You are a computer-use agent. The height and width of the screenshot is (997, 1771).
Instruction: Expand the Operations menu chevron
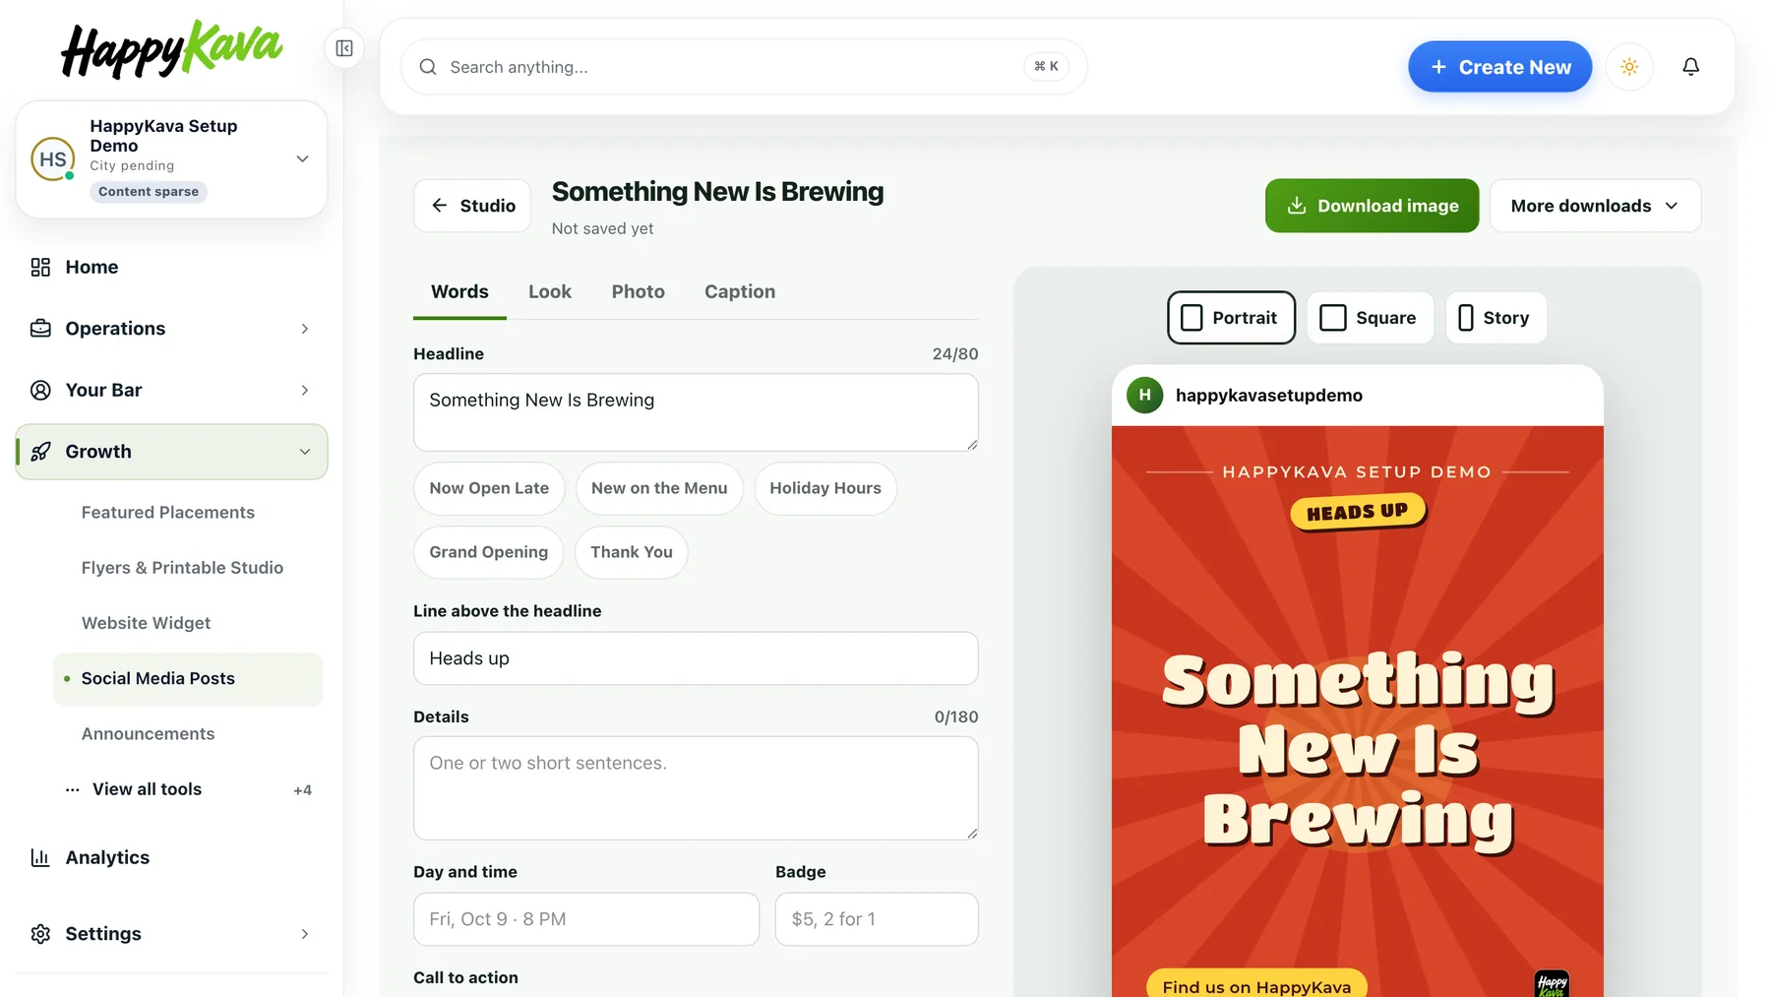[305, 329]
